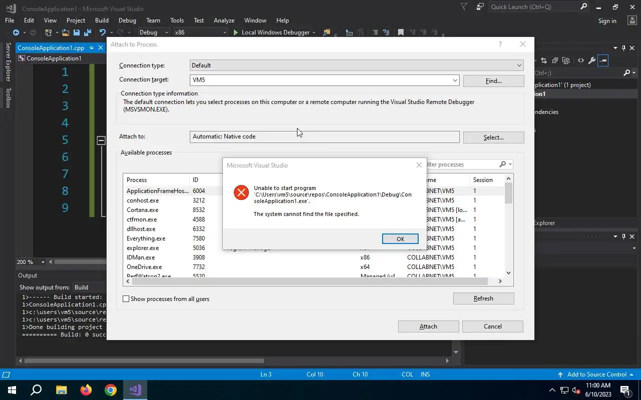The height and width of the screenshot is (400, 641).
Task: Click the Save All toolbar icon
Action: [88, 32]
